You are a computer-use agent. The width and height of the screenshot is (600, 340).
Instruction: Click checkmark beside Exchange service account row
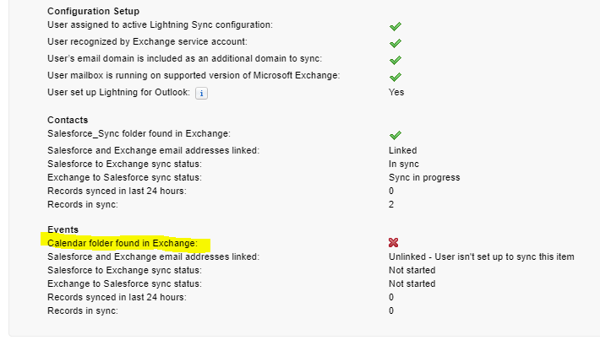tap(395, 43)
